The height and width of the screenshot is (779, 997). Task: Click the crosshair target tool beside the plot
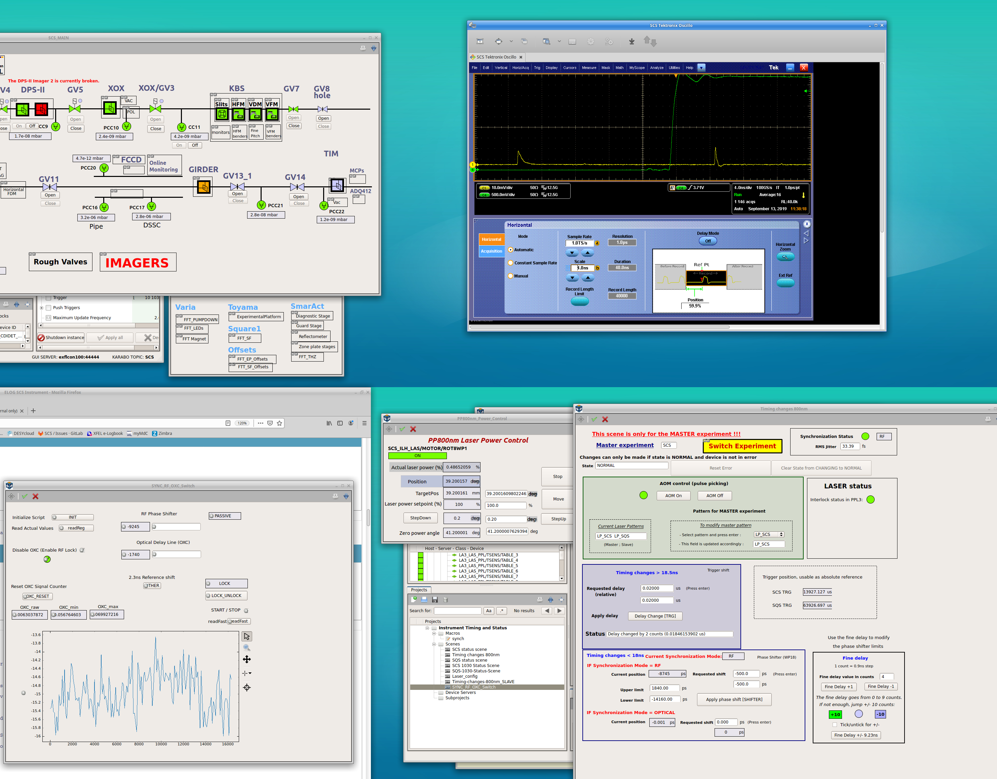click(247, 688)
